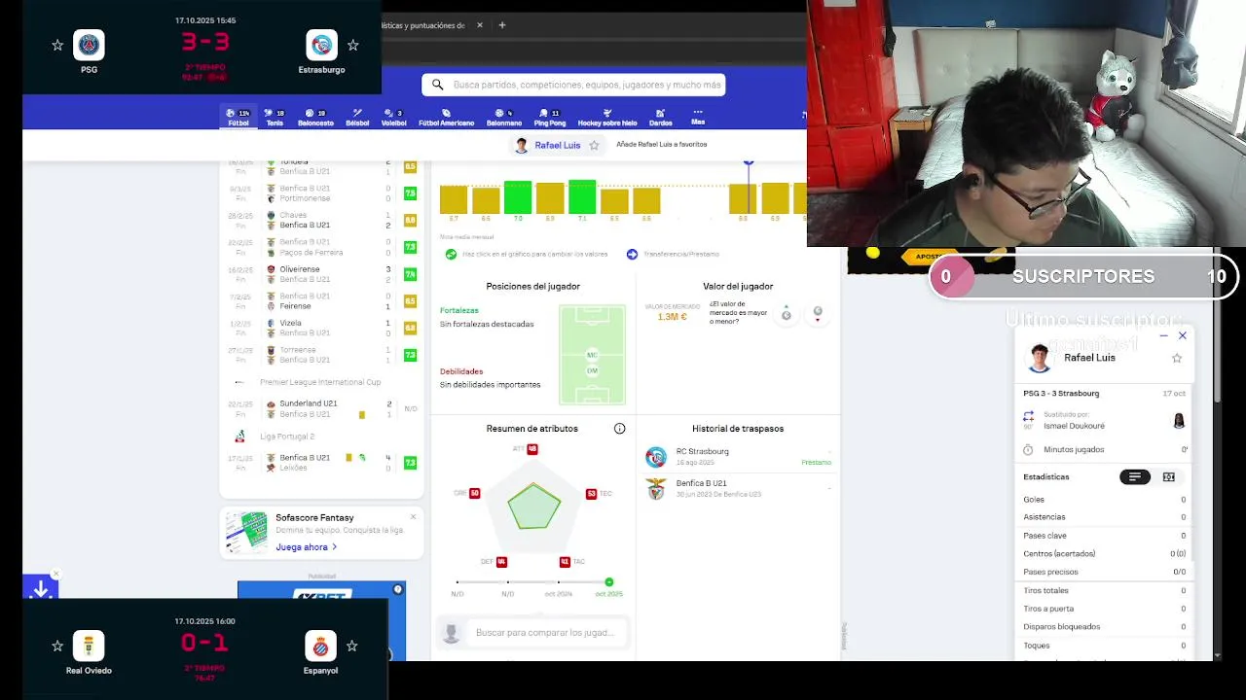Select the Fútbol Americano sport tab
This screenshot has height=700, width=1246.
click(x=446, y=118)
